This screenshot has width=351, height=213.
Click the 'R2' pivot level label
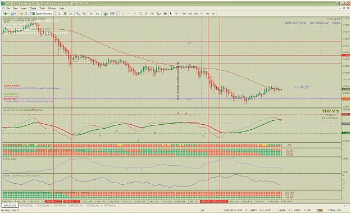[189, 43]
